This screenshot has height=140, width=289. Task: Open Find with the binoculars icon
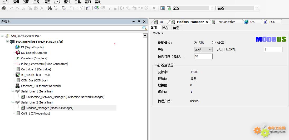[49, 8]
